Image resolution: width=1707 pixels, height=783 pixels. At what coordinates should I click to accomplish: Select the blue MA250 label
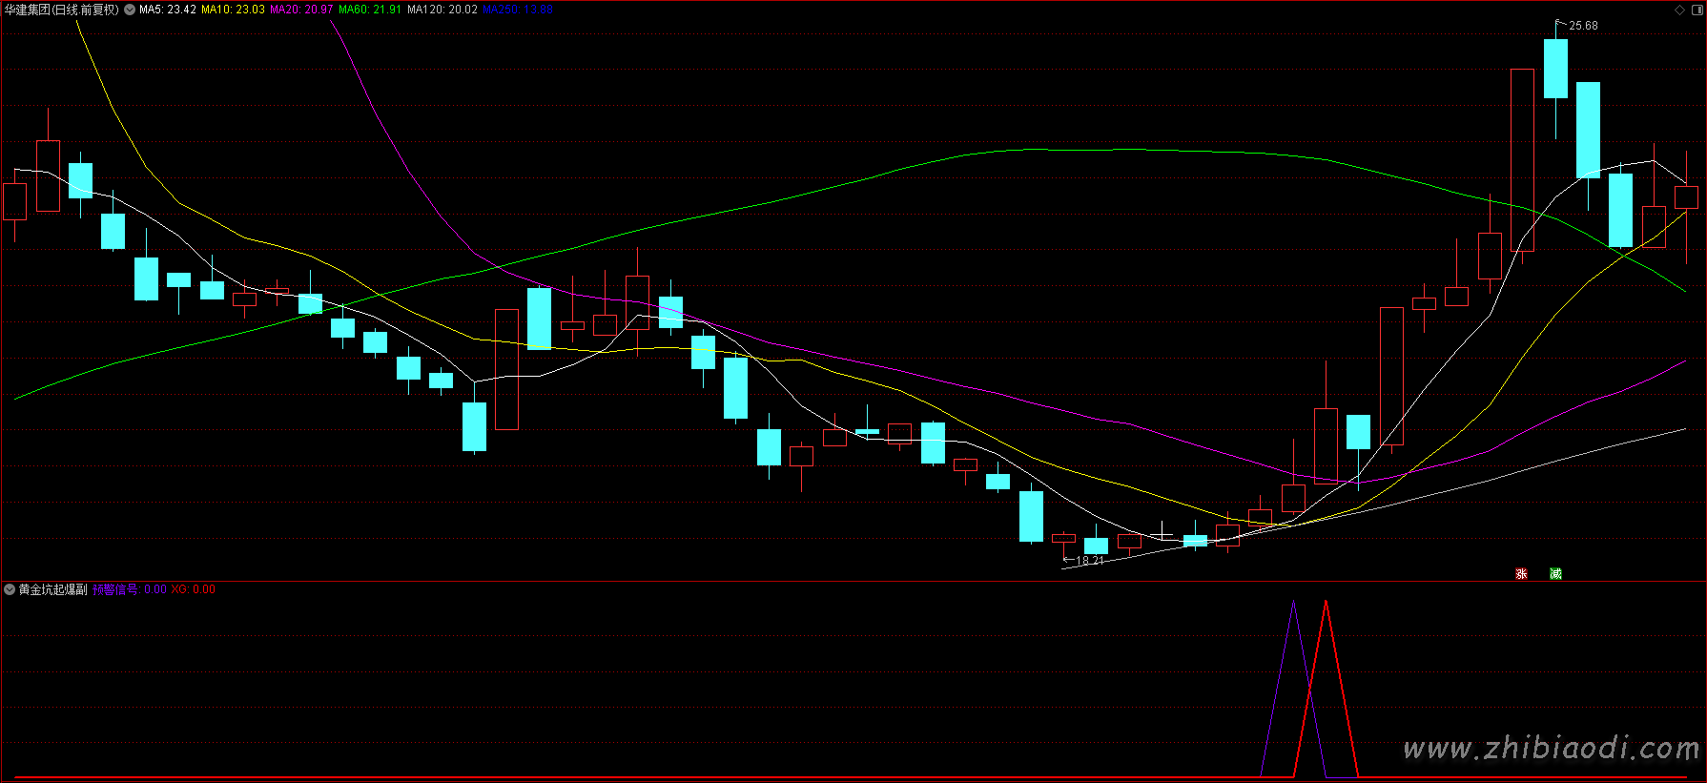point(517,10)
